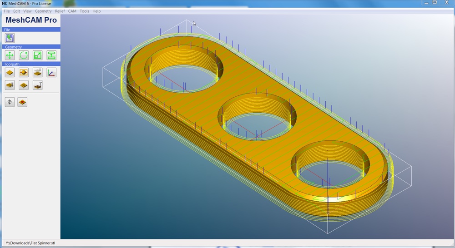Select the move geometry tool
Viewport: 455px width, 248px height.
point(10,55)
